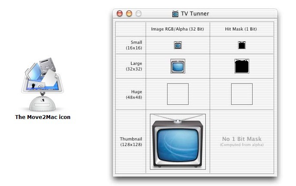The width and height of the screenshot is (296, 186).
Task: Close the TV Tunner window with red button
Action: click(x=120, y=14)
